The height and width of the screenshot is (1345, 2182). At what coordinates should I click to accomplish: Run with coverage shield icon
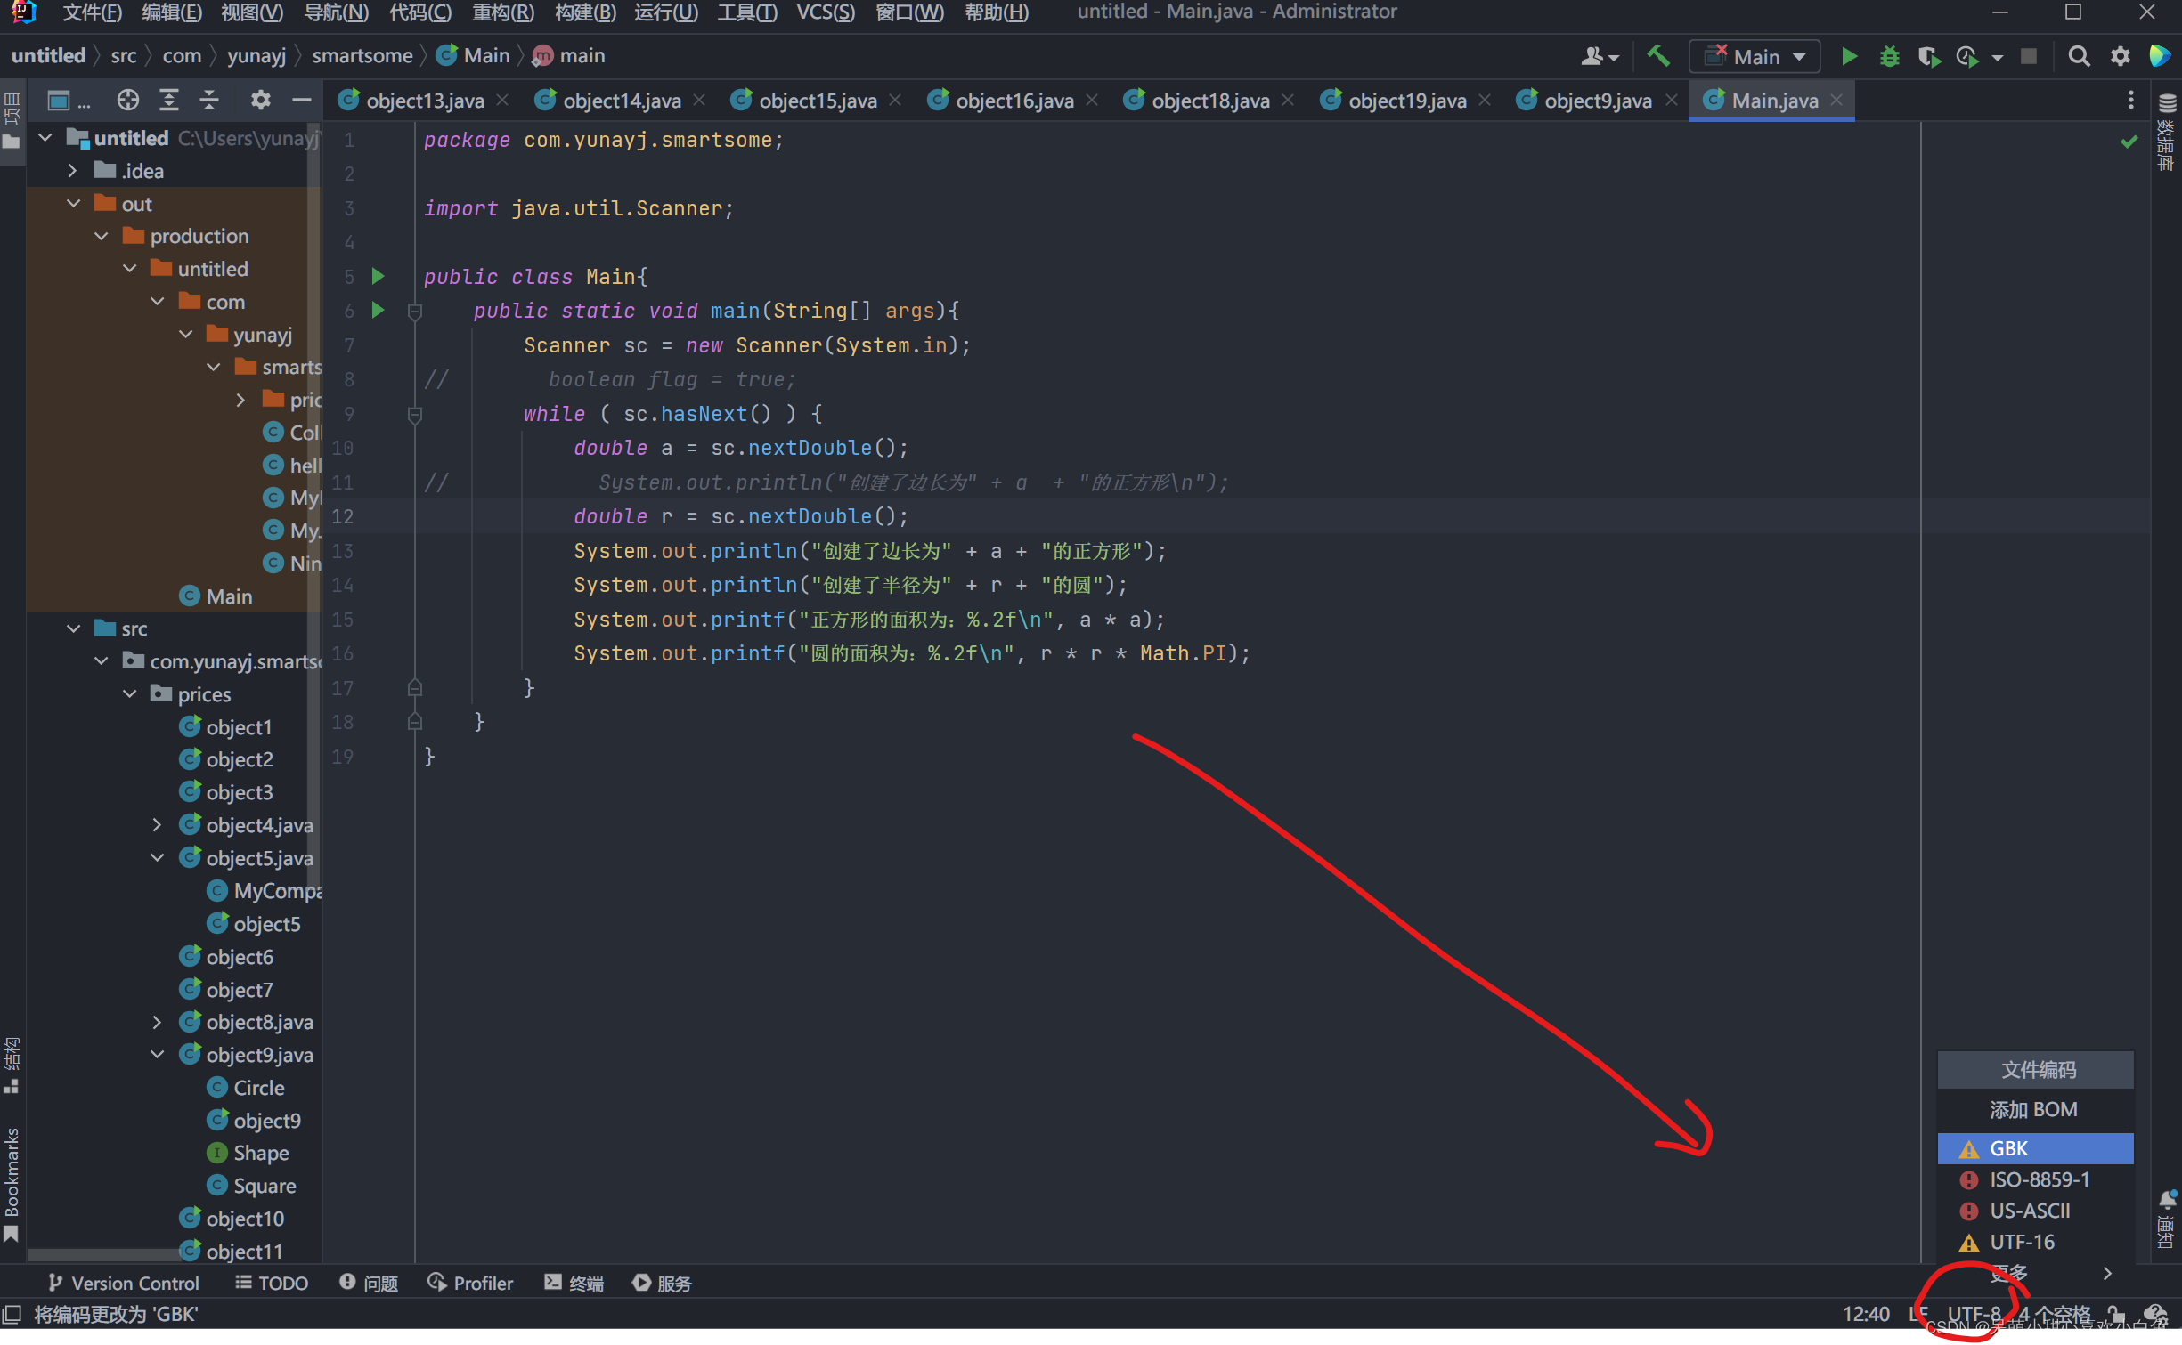click(1928, 57)
